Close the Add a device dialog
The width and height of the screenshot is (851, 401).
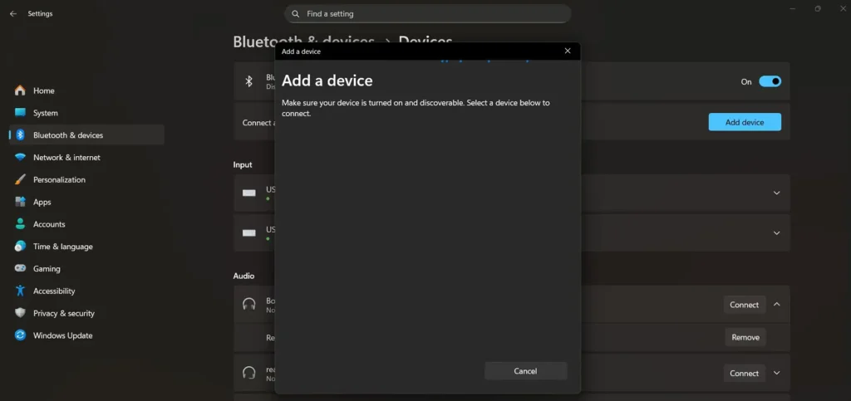[568, 51]
